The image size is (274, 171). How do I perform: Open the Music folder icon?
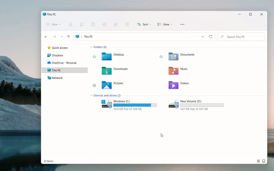pos(173,71)
